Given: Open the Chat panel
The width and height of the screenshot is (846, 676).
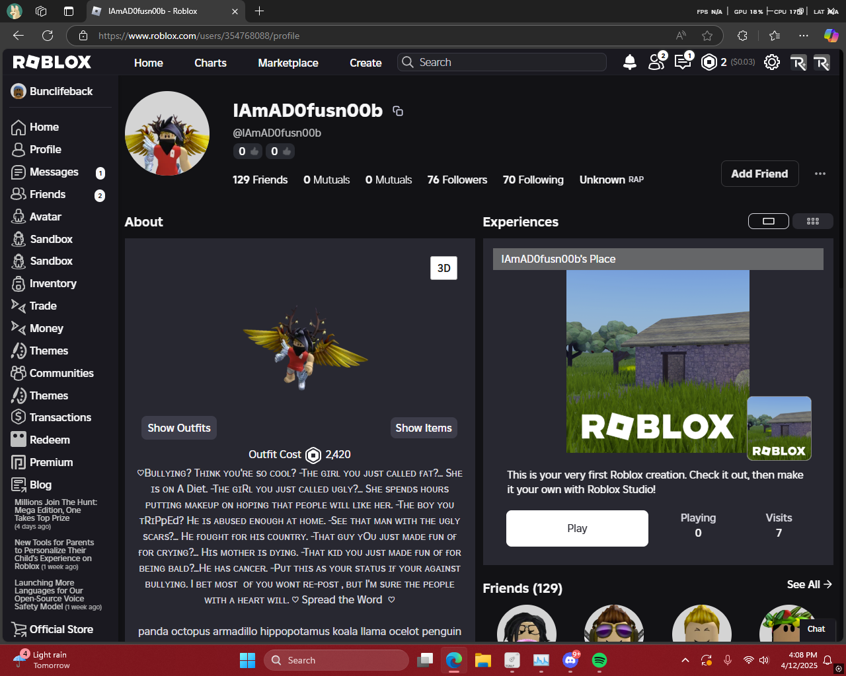Looking at the screenshot, I should coord(816,629).
